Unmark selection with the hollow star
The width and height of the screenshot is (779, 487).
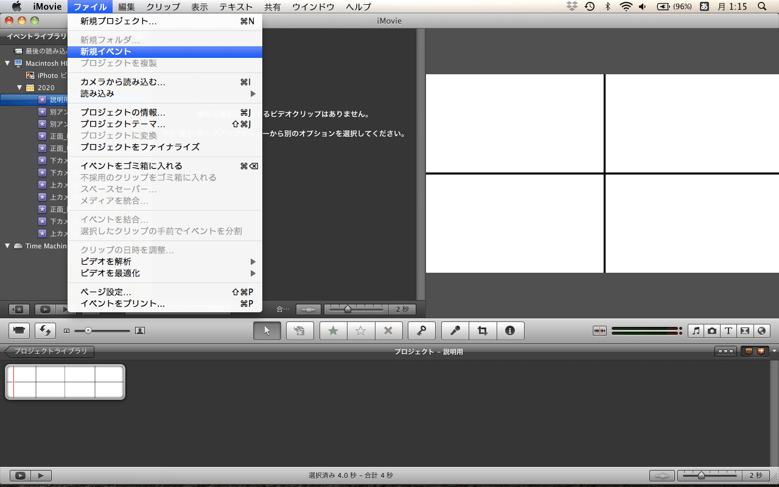click(360, 331)
